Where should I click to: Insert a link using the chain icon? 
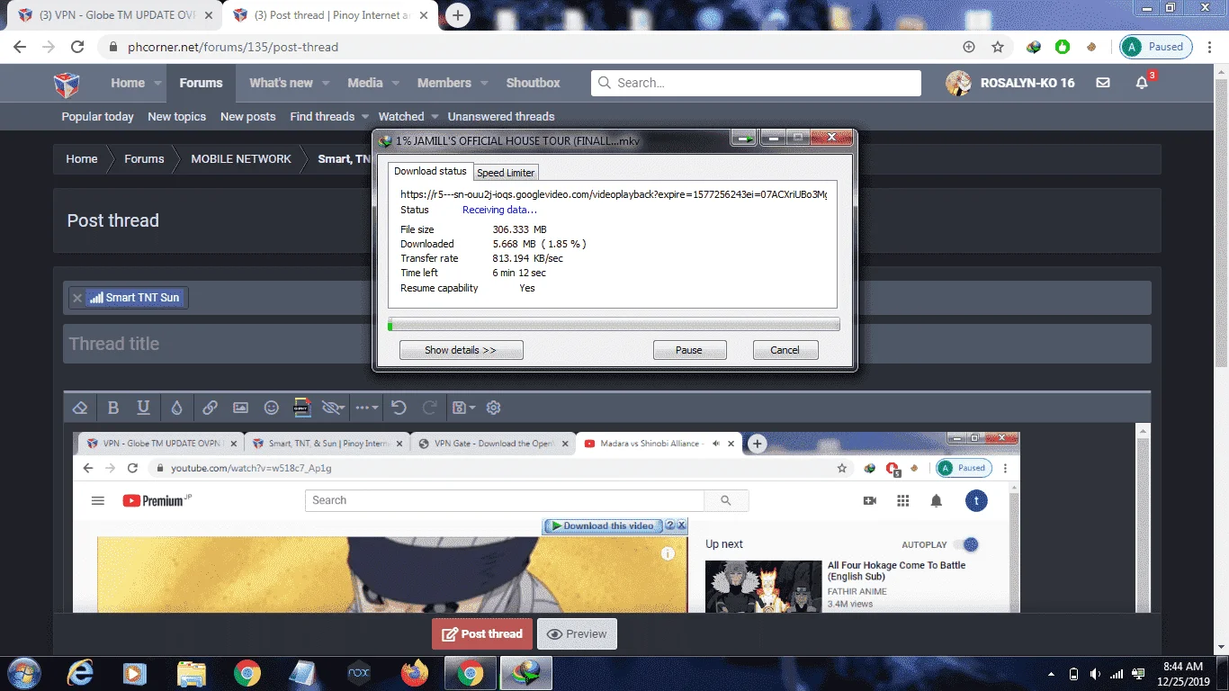coord(210,408)
